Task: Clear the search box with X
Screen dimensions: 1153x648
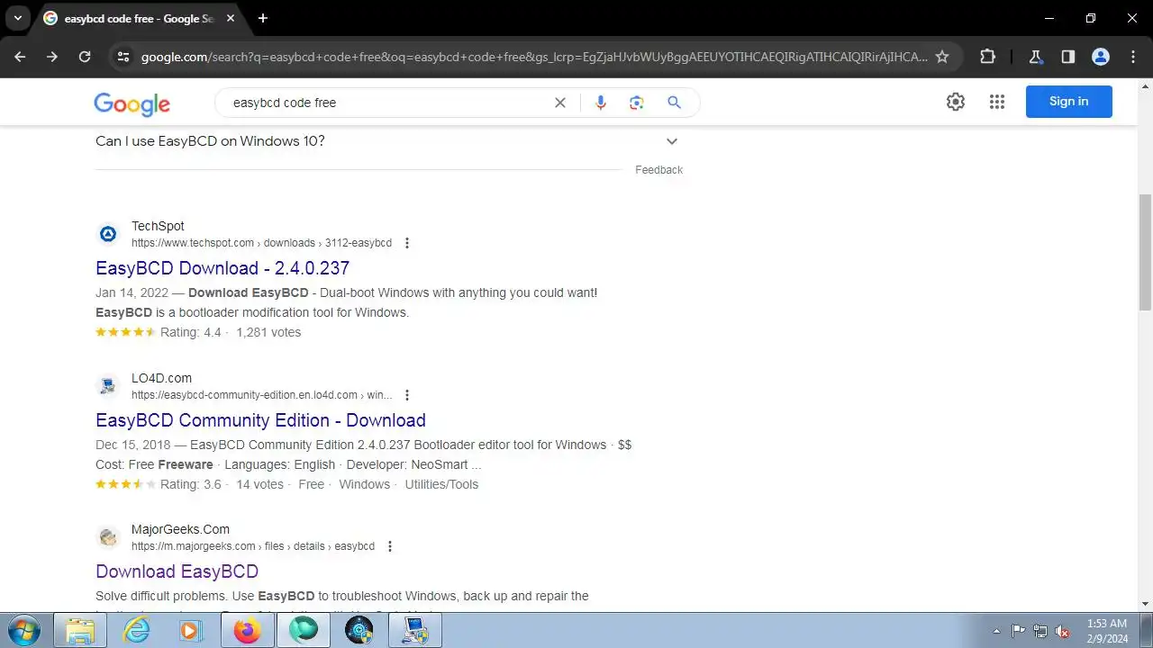Action: 559,103
